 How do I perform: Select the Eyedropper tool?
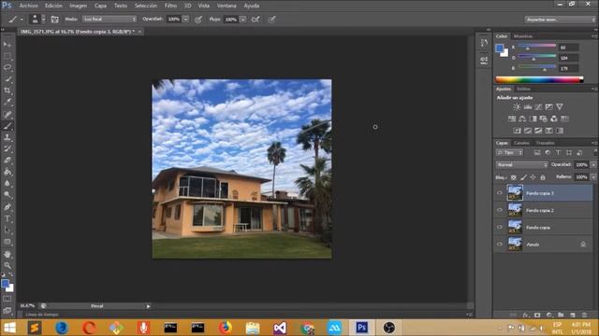tap(7, 102)
